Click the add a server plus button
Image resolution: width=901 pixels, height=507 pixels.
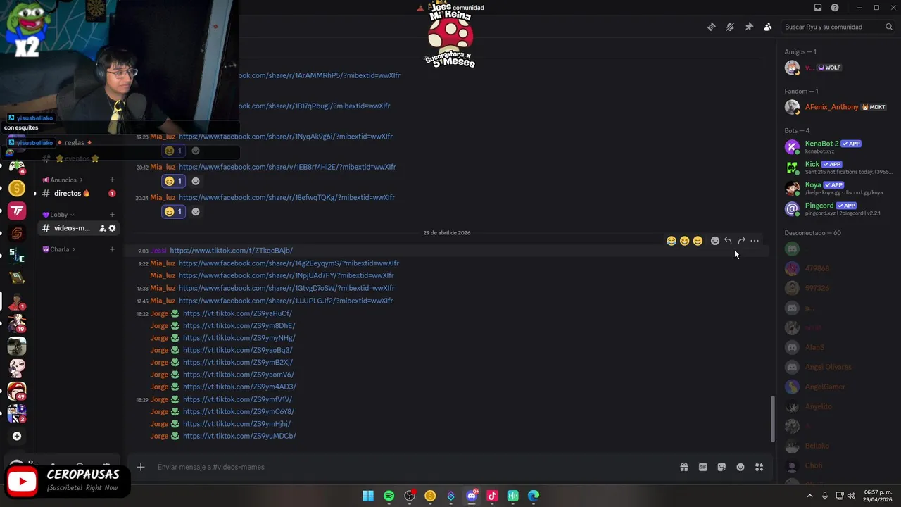pyautogui.click(x=17, y=436)
